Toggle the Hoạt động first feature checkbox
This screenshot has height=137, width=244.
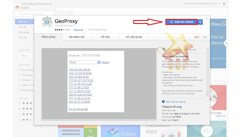click(x=20, y=70)
